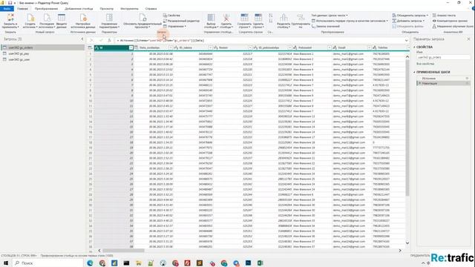Click the query Name input field
Viewport: 475px width, 267px height.
pyautogui.click(x=443, y=57)
